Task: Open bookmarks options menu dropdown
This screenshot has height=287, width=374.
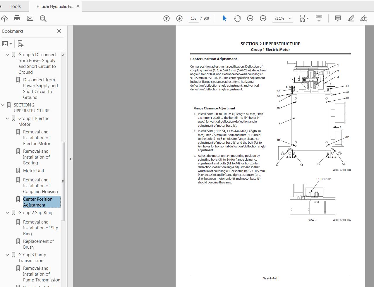Action: (7, 44)
